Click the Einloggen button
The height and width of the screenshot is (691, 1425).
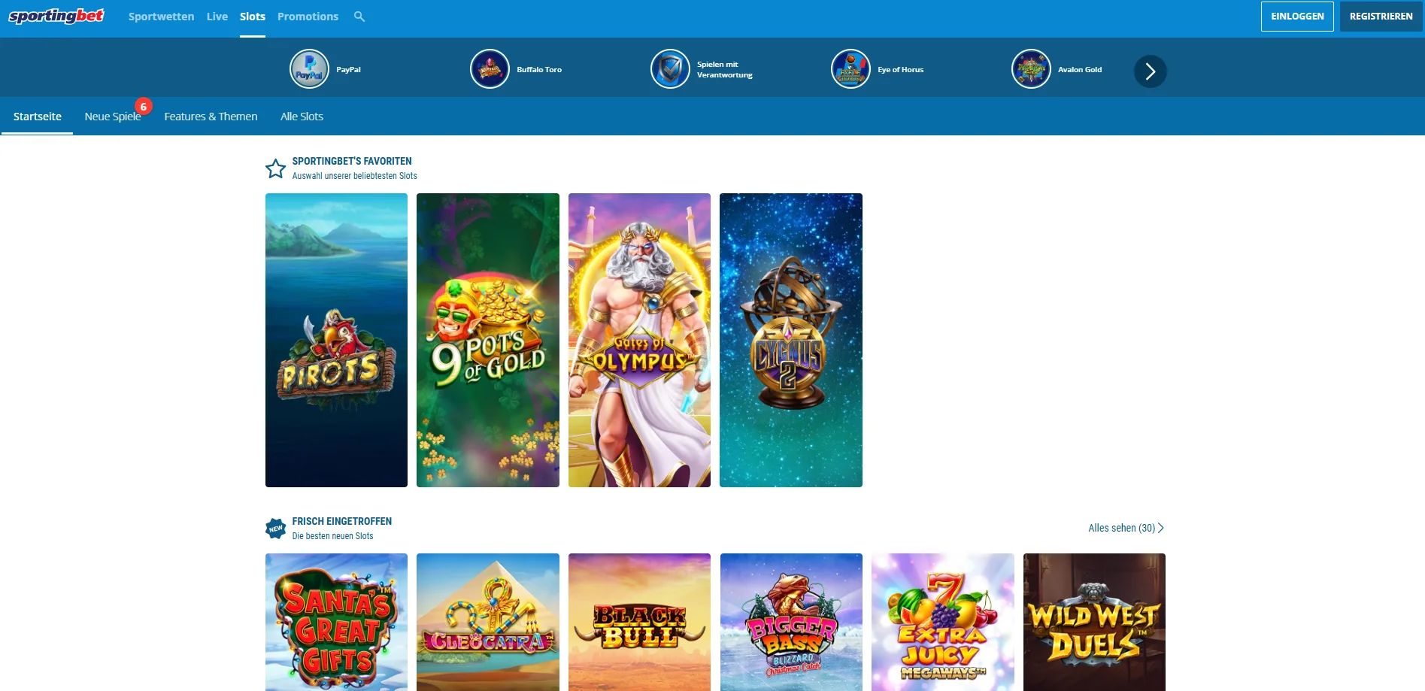1297,17
